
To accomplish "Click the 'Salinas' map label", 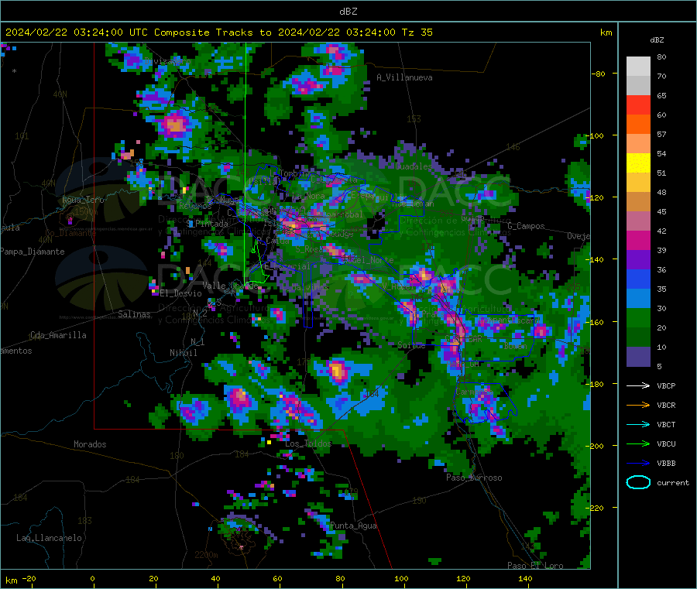I will click(x=134, y=314).
